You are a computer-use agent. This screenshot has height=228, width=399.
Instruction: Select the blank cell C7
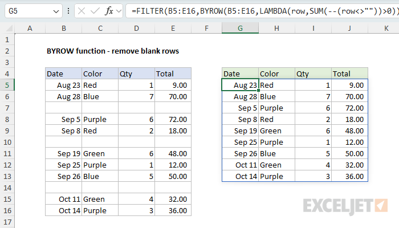click(100, 108)
